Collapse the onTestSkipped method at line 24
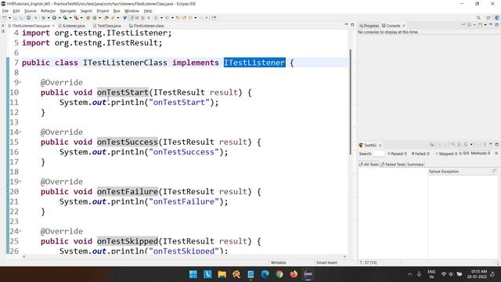The image size is (501, 282). tap(20, 231)
